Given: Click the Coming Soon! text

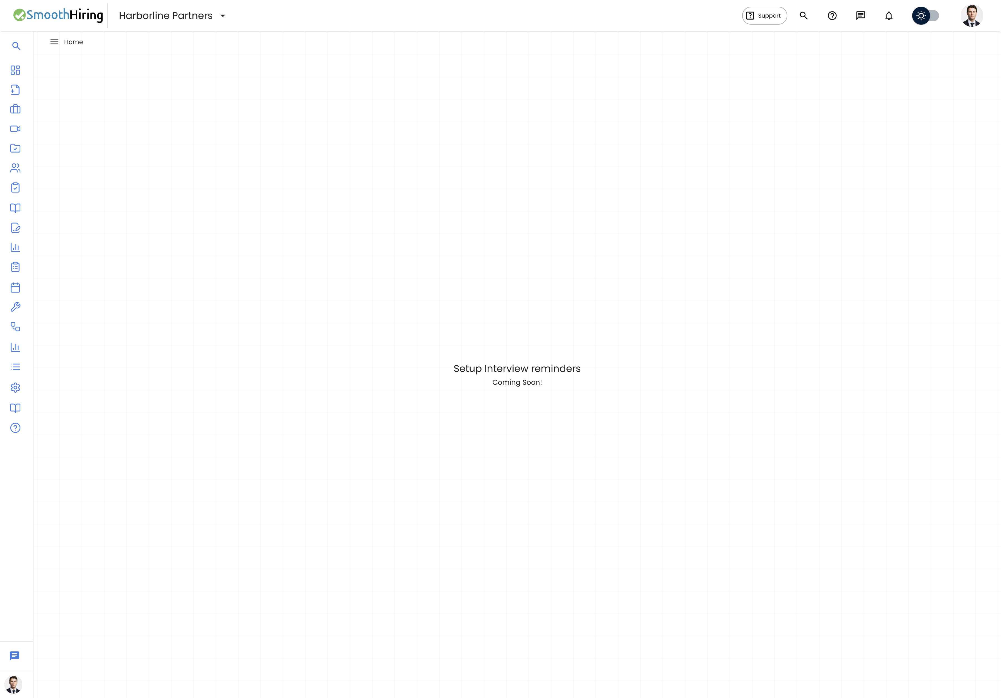Looking at the screenshot, I should (x=517, y=382).
